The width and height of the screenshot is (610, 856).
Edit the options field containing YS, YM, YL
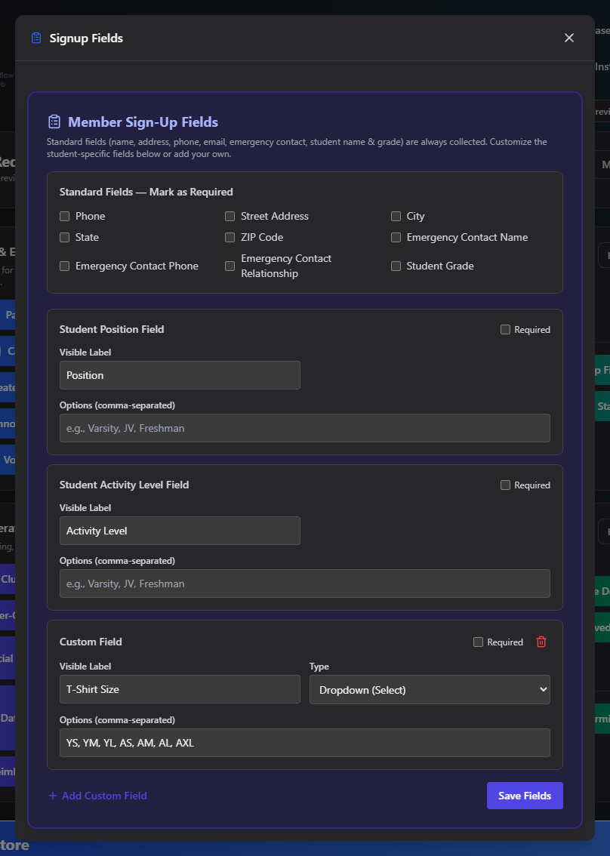pos(305,743)
